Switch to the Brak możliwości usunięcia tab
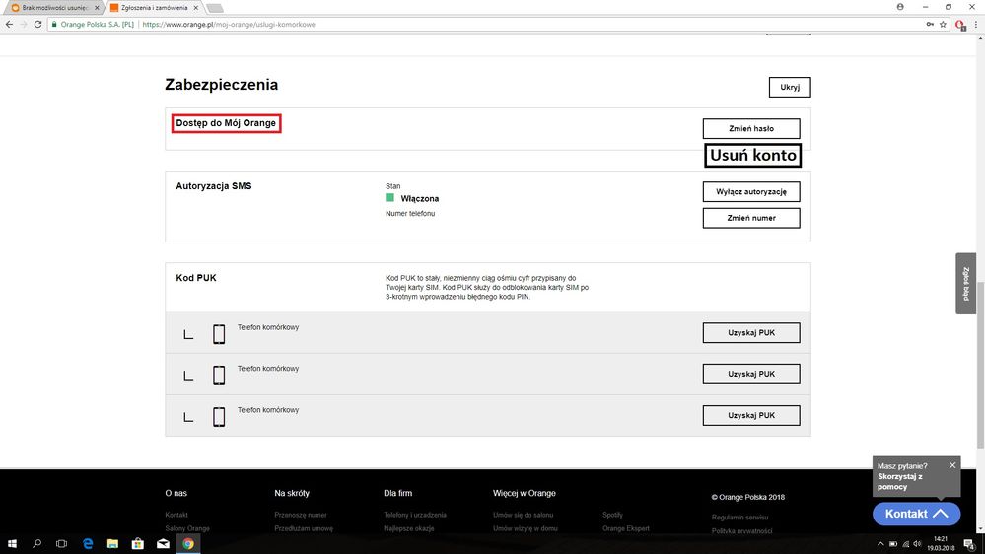Screen dimensions: 985x554 click(x=54, y=7)
